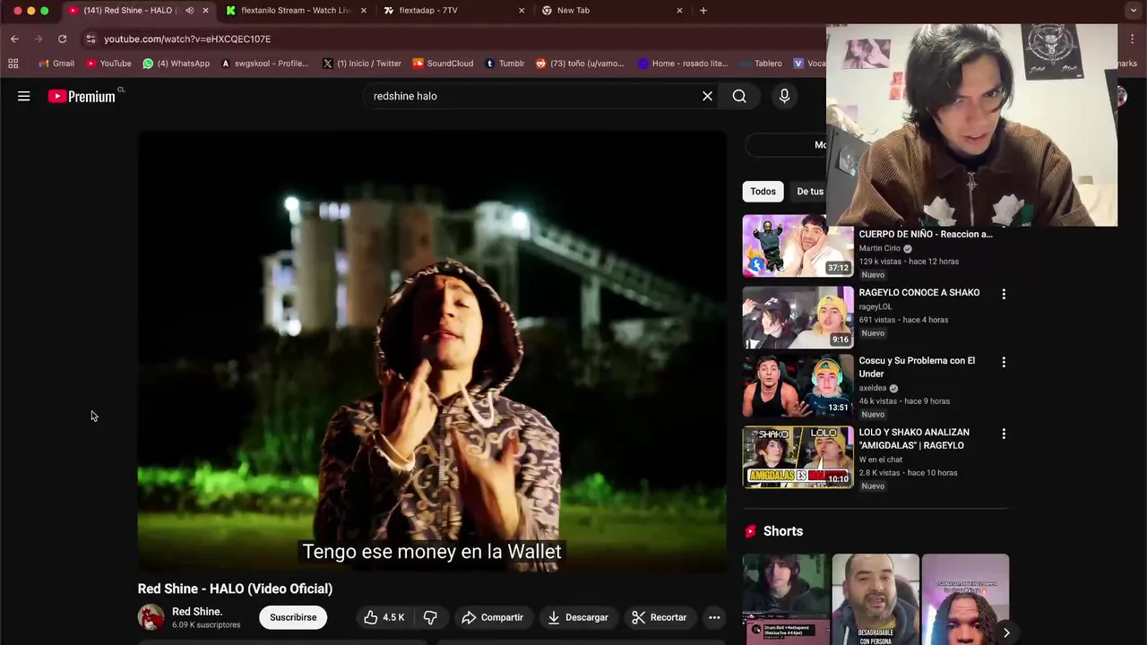Viewport: 1147px width, 645px height.
Task: Open RAGEYLO CONOCE A SHAKO thumbnail
Action: click(798, 317)
